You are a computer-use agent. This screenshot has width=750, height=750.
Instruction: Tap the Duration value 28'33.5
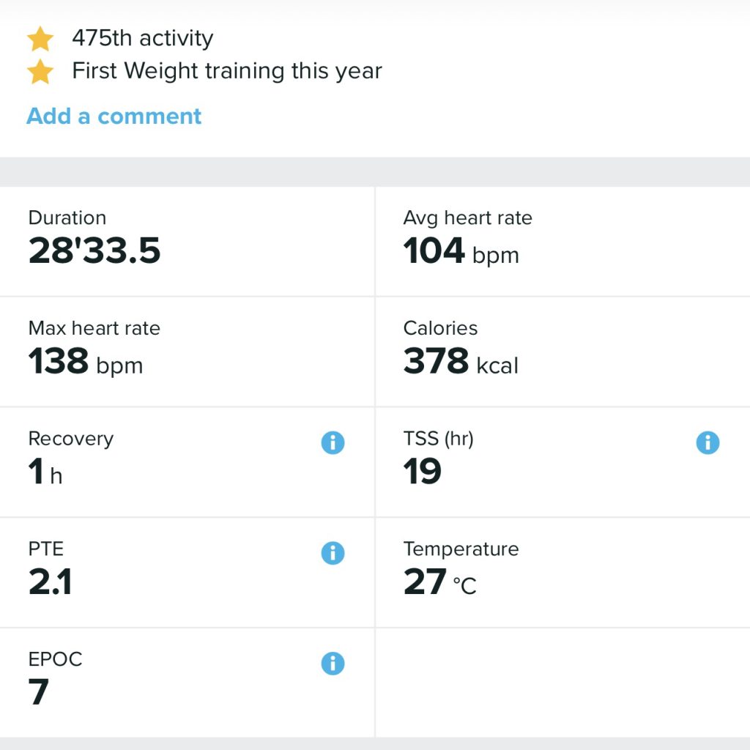click(x=94, y=251)
